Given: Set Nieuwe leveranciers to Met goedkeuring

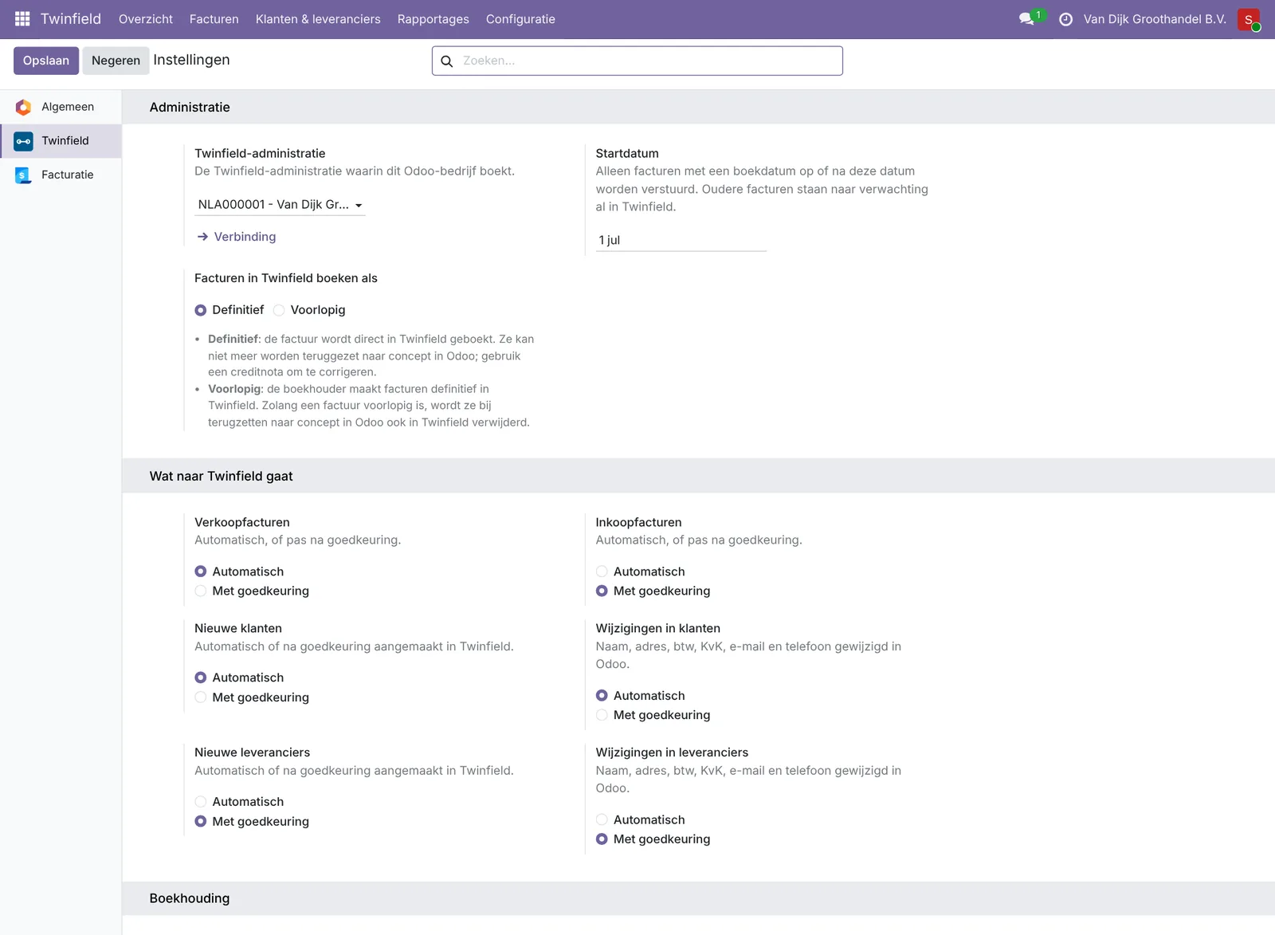Looking at the screenshot, I should 201,821.
